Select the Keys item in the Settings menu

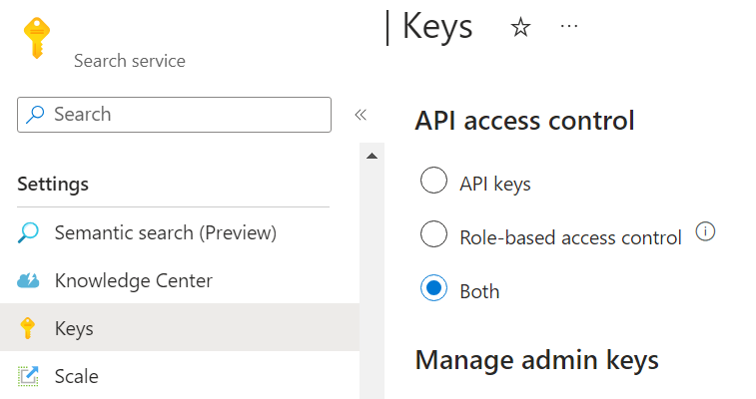coord(74,328)
